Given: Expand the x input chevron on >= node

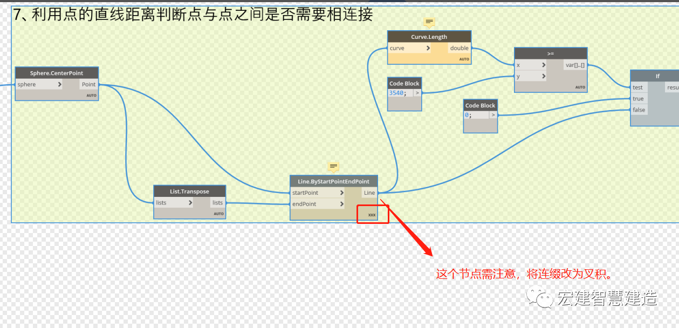Looking at the screenshot, I should [x=543, y=65].
